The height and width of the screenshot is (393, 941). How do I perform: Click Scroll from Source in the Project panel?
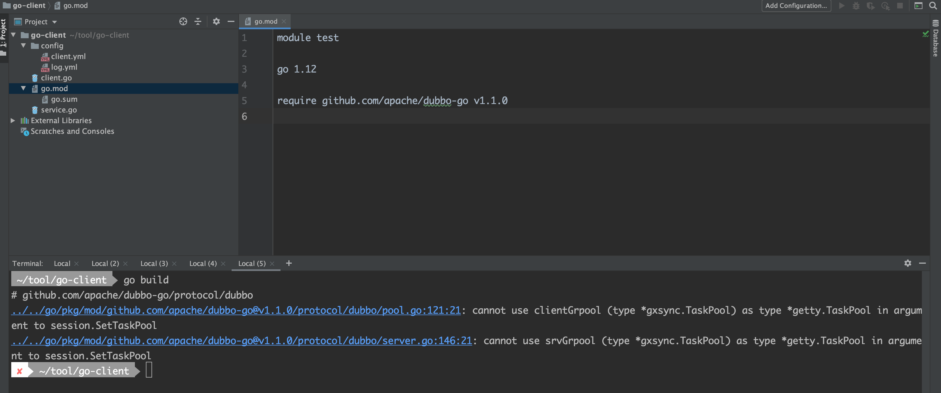[183, 22]
